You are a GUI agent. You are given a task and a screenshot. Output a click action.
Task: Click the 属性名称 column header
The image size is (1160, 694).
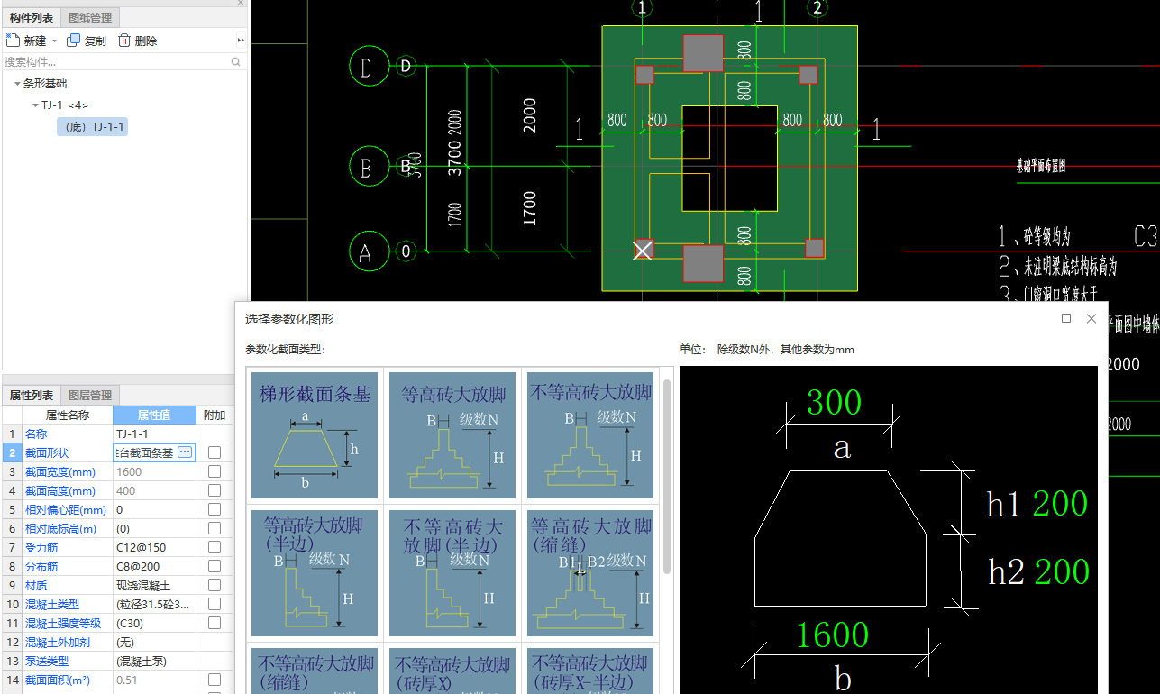(68, 415)
